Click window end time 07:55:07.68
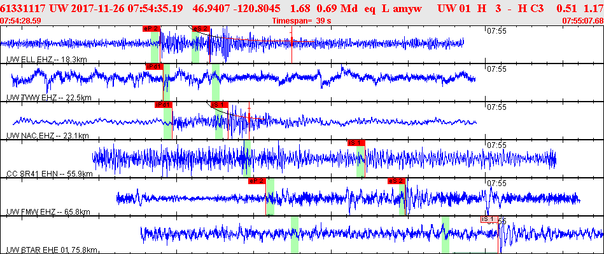Screen dimensions: 604x254 [x=584, y=20]
